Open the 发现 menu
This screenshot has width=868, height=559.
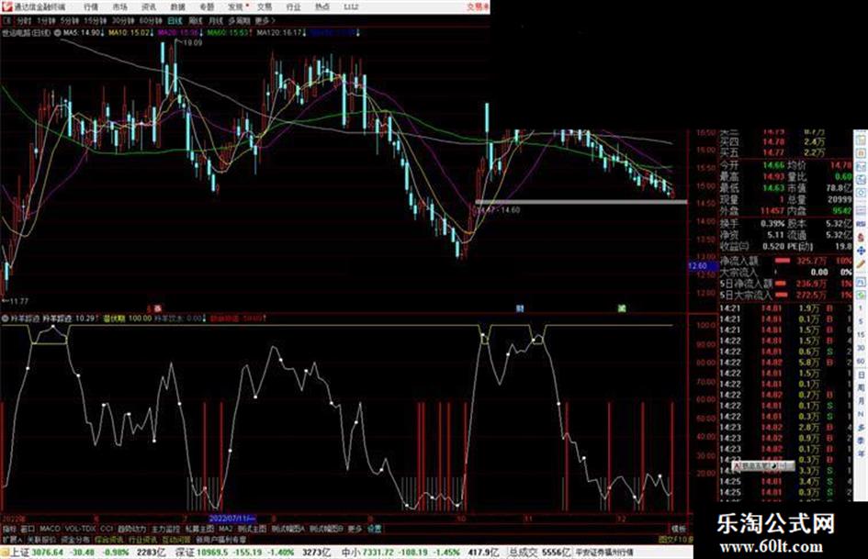tap(236, 7)
